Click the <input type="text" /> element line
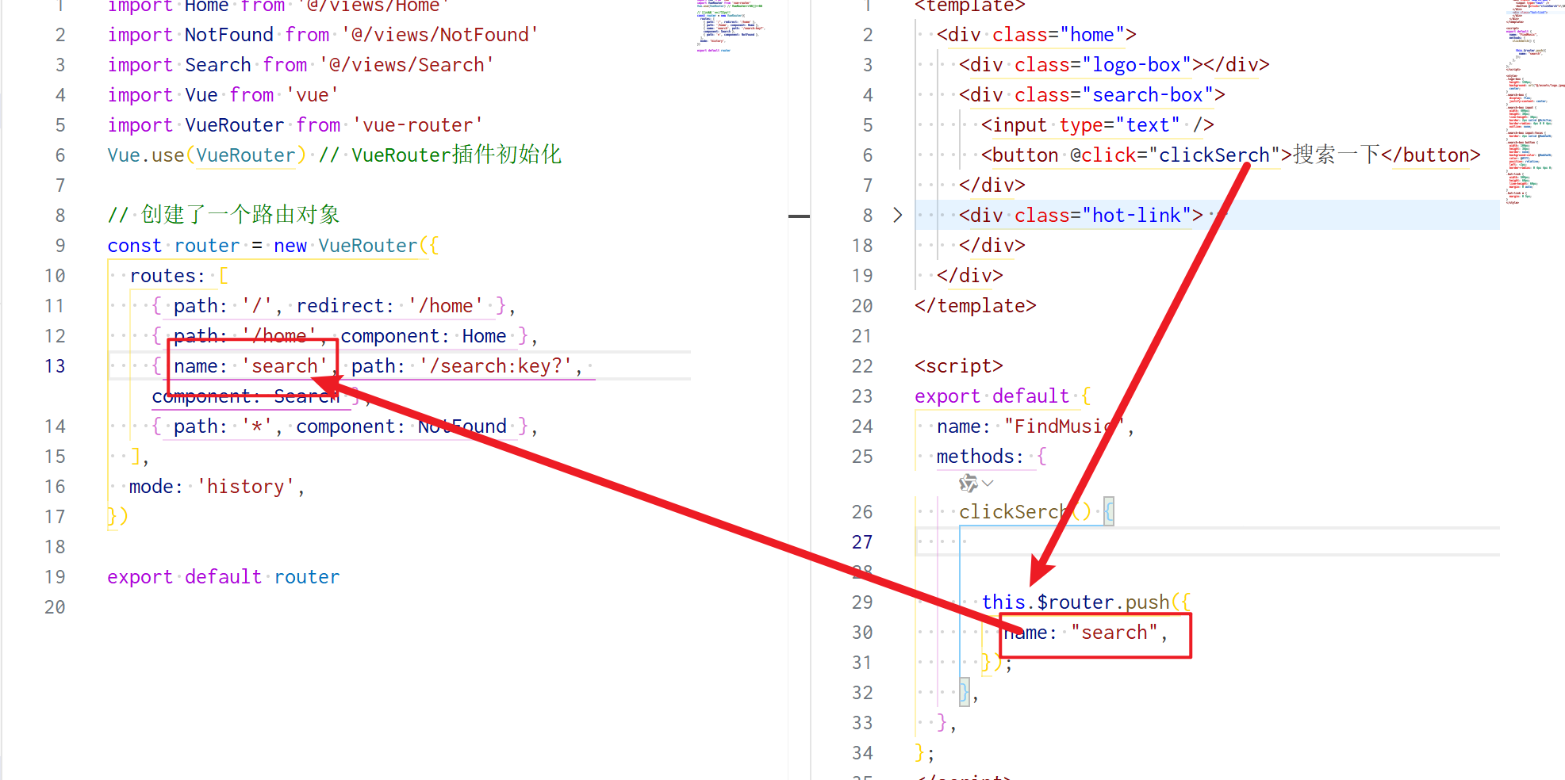1565x780 pixels. [x=1098, y=125]
